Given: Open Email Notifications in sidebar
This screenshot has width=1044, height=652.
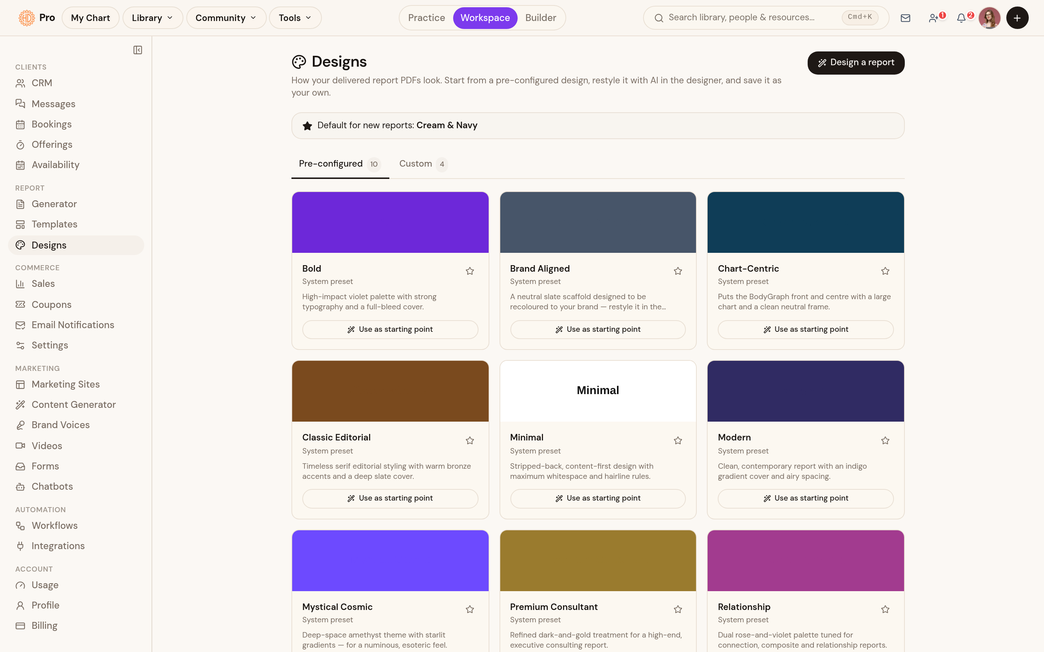Looking at the screenshot, I should tap(76, 325).
